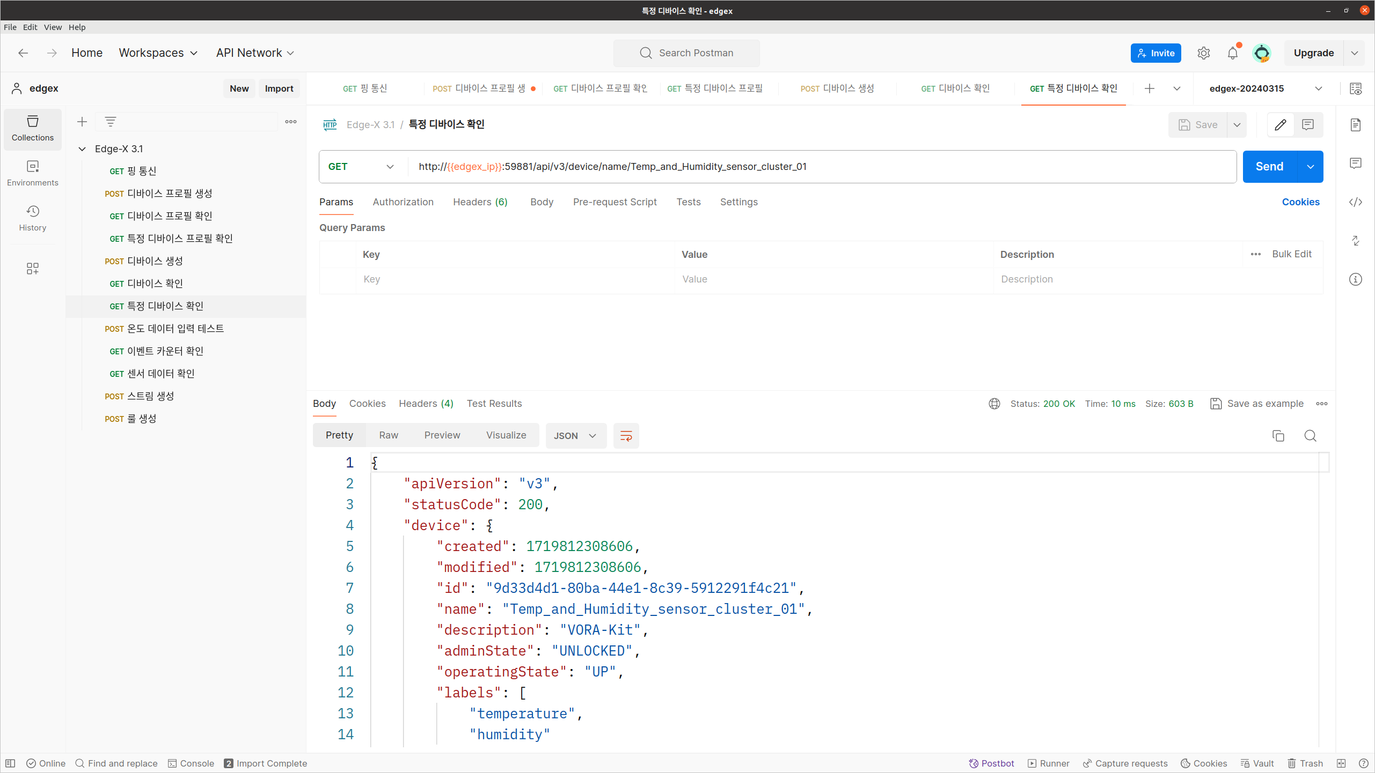The width and height of the screenshot is (1375, 773).
Task: Open the comment mode icon next to pencil
Action: [x=1308, y=124]
